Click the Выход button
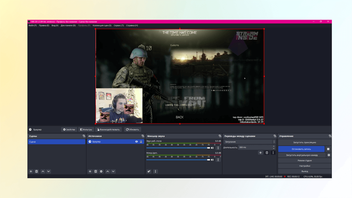Screen dimensions: 352x198 pos(304,171)
